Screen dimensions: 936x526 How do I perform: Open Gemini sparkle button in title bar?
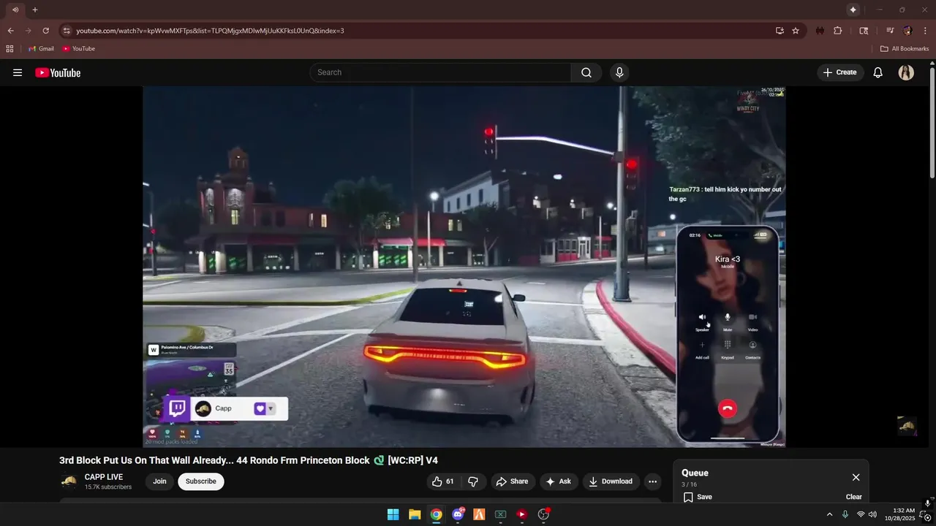[x=853, y=9]
